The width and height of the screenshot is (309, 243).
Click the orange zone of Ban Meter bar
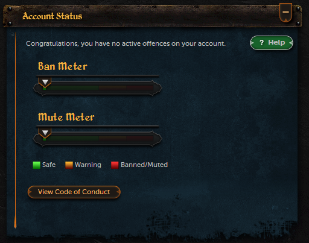point(112,88)
